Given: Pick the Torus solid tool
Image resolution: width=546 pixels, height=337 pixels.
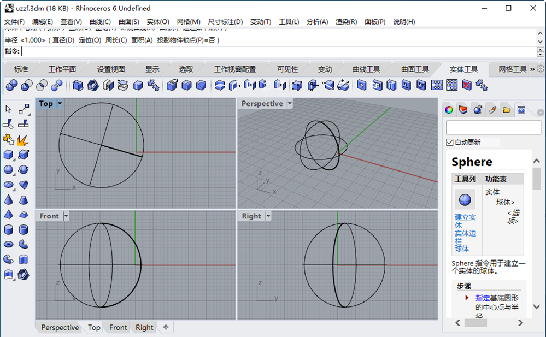Looking at the screenshot, I should pyautogui.click(x=8, y=244).
